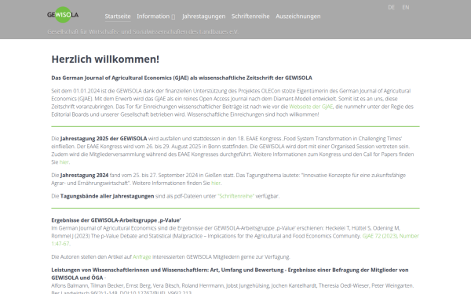The image size is (471, 294).
Task: Switch language to DE
Action: pos(391,7)
